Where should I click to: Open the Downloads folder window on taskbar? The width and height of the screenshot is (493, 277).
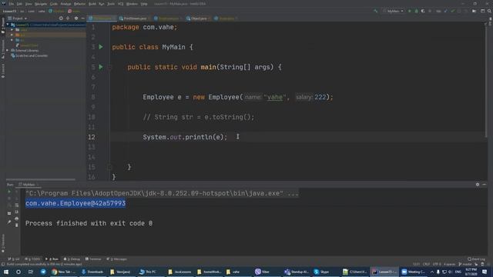(x=92, y=272)
